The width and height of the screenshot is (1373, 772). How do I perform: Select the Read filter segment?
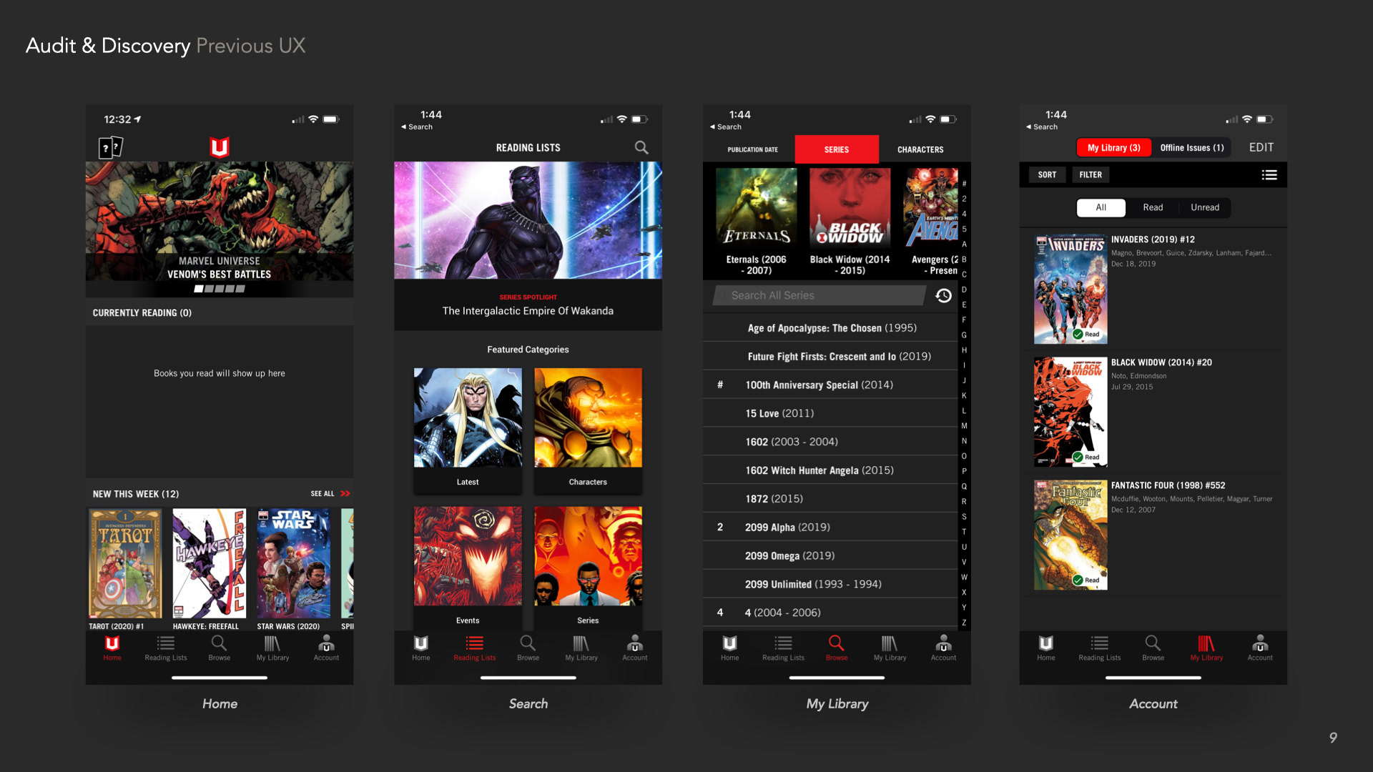[x=1152, y=207]
